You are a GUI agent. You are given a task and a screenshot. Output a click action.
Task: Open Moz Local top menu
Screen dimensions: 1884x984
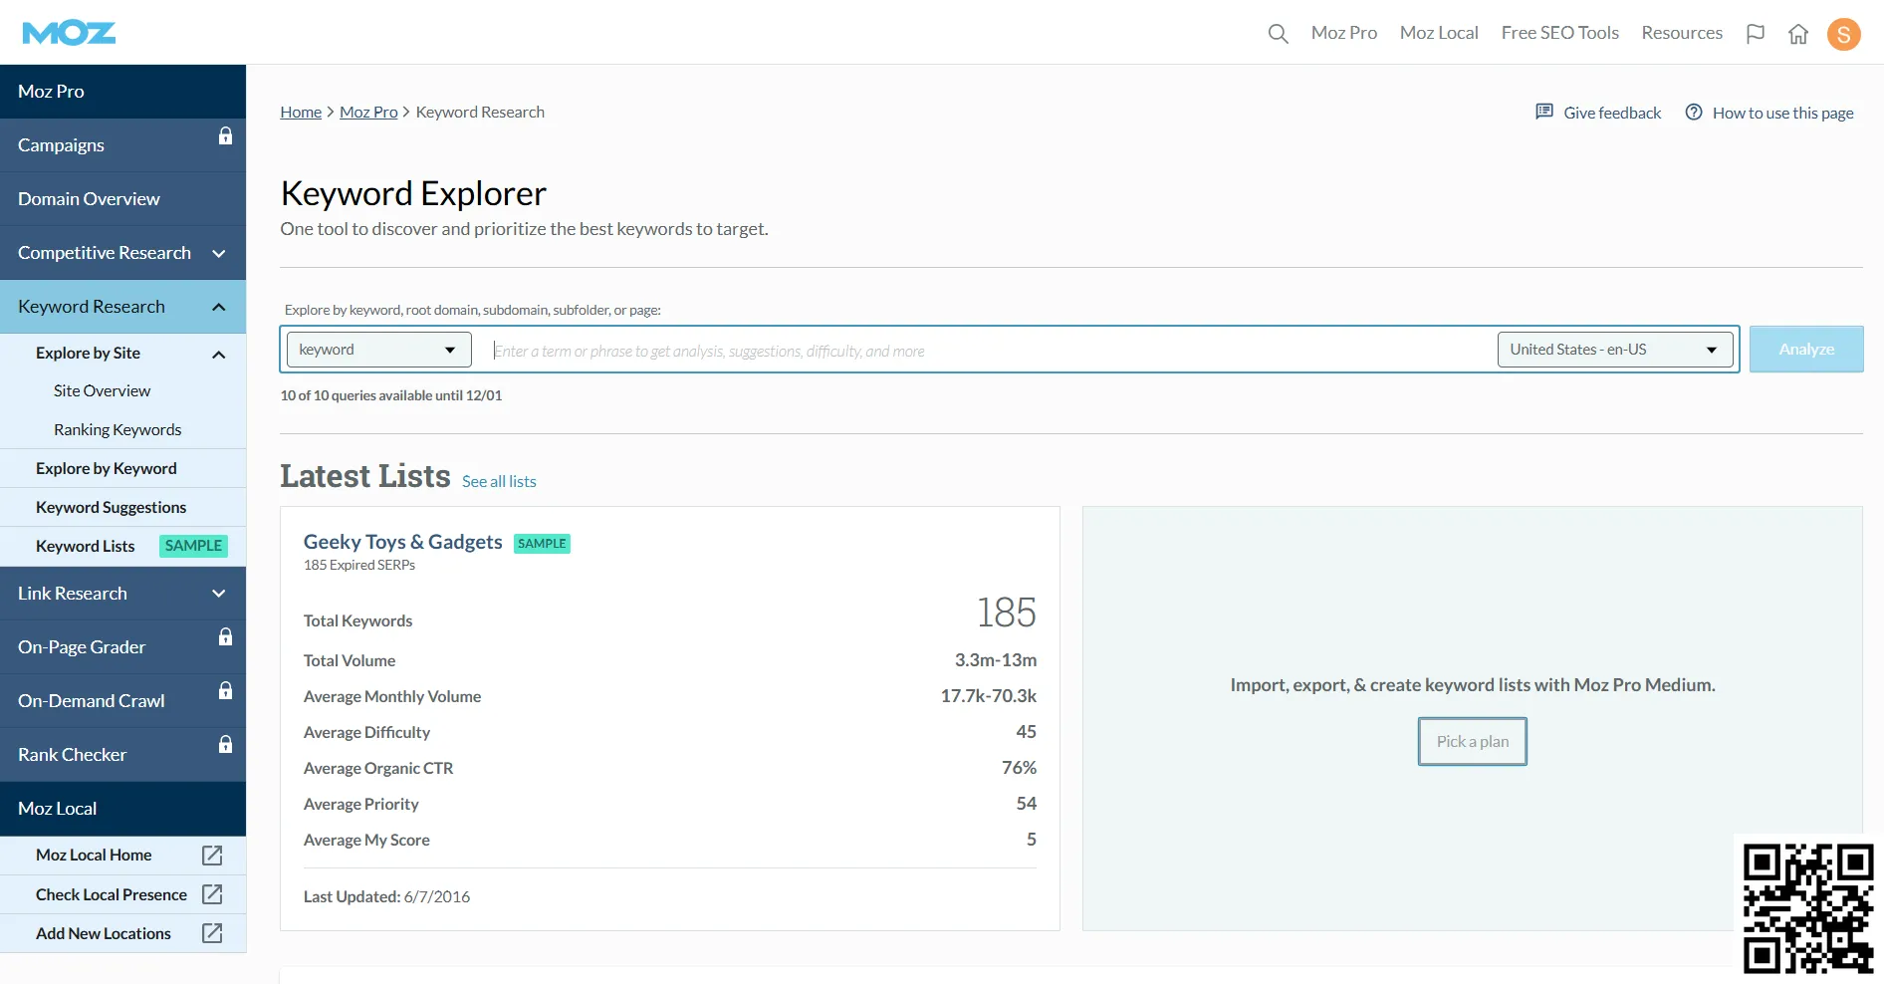point(1438,33)
